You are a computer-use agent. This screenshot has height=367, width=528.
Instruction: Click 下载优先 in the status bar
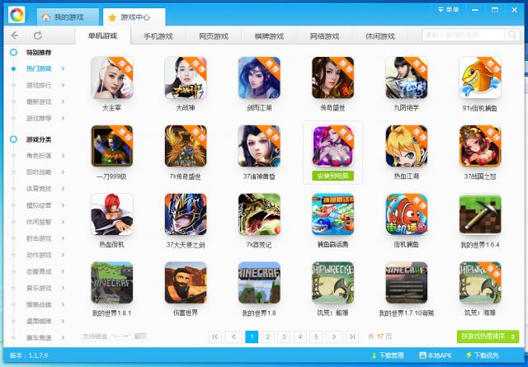[x=483, y=355]
